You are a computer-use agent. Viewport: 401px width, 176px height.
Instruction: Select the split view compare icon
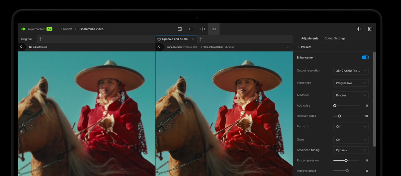pyautogui.click(x=202, y=29)
